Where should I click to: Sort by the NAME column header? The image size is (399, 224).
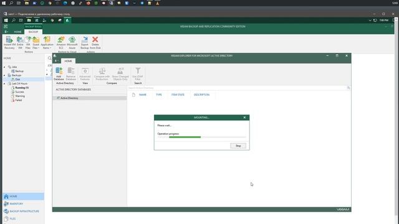coord(143,95)
